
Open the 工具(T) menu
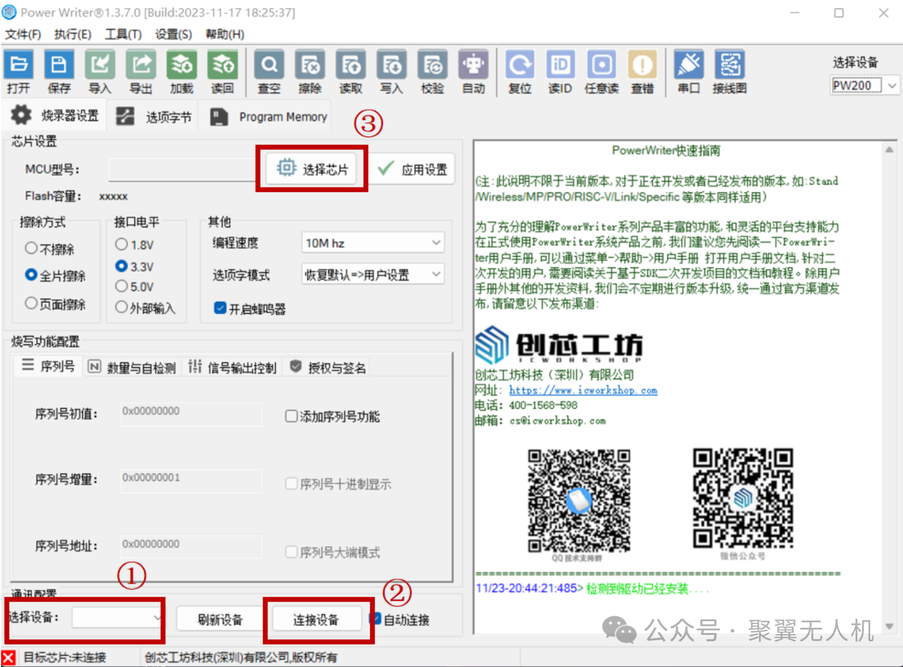123,34
